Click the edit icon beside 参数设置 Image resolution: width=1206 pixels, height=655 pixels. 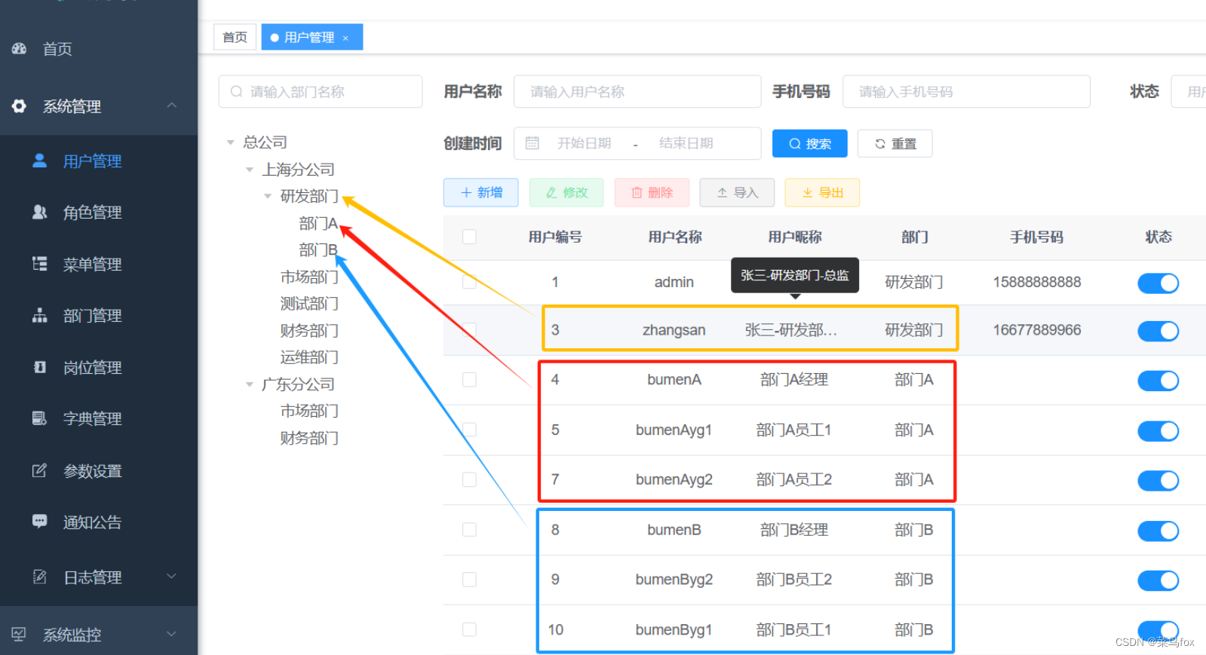point(40,470)
